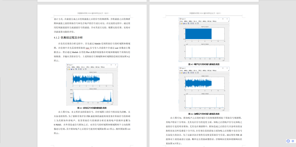
Task: Click the Save disk icon in Figure 1 toolbar
Action: tap(71, 69)
